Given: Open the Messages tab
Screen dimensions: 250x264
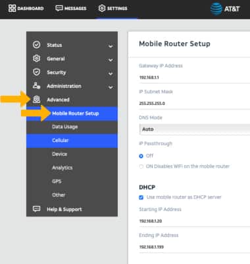Looking at the screenshot, I should point(71,9).
